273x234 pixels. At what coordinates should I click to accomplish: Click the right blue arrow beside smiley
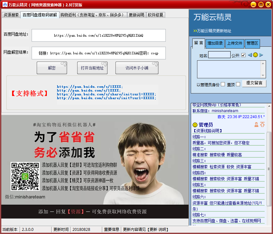point(261,55)
